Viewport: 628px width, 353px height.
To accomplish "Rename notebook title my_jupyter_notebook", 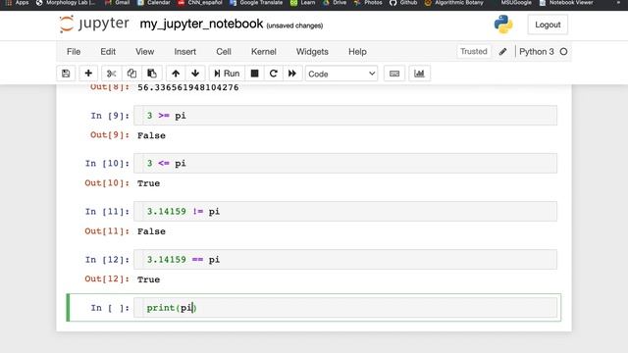I will (x=201, y=24).
